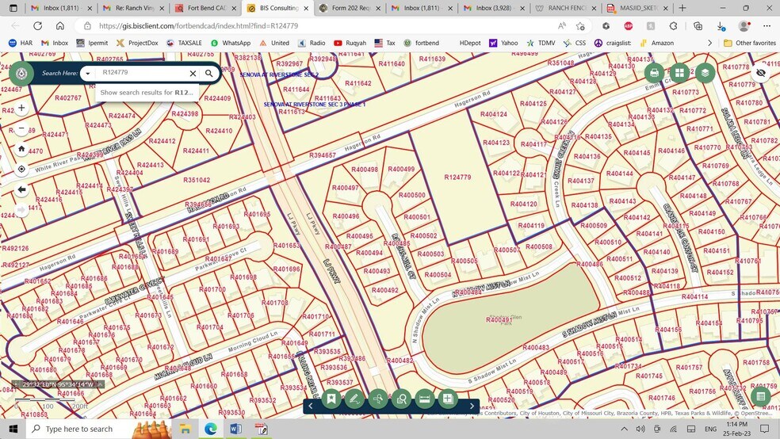Toggle the crossed-eye visibility button
Screen dimensions: 780x439
tap(761, 73)
